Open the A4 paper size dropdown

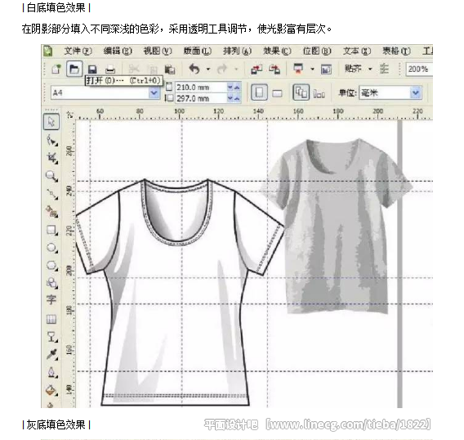point(154,92)
